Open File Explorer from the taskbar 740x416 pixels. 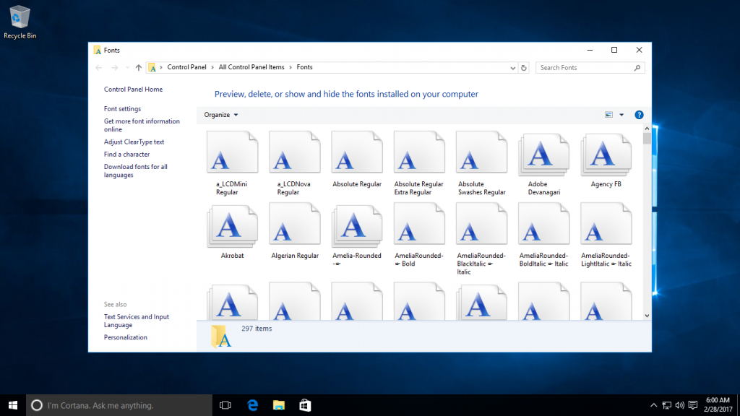coord(278,404)
